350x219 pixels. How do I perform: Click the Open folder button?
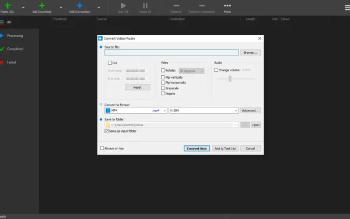[256, 125]
